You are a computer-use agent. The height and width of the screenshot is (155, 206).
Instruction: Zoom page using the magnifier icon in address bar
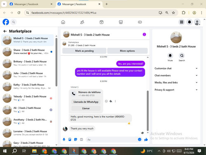pyautogui.click(x=167, y=13)
